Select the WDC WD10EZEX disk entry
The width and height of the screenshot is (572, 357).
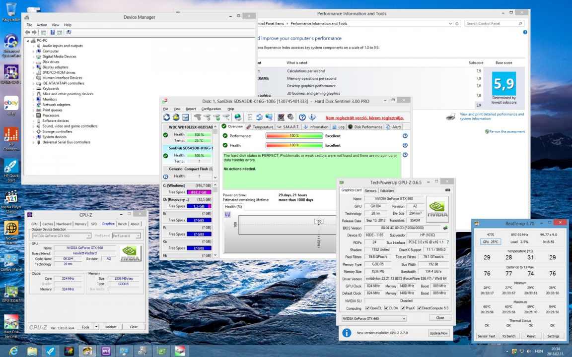click(188, 134)
